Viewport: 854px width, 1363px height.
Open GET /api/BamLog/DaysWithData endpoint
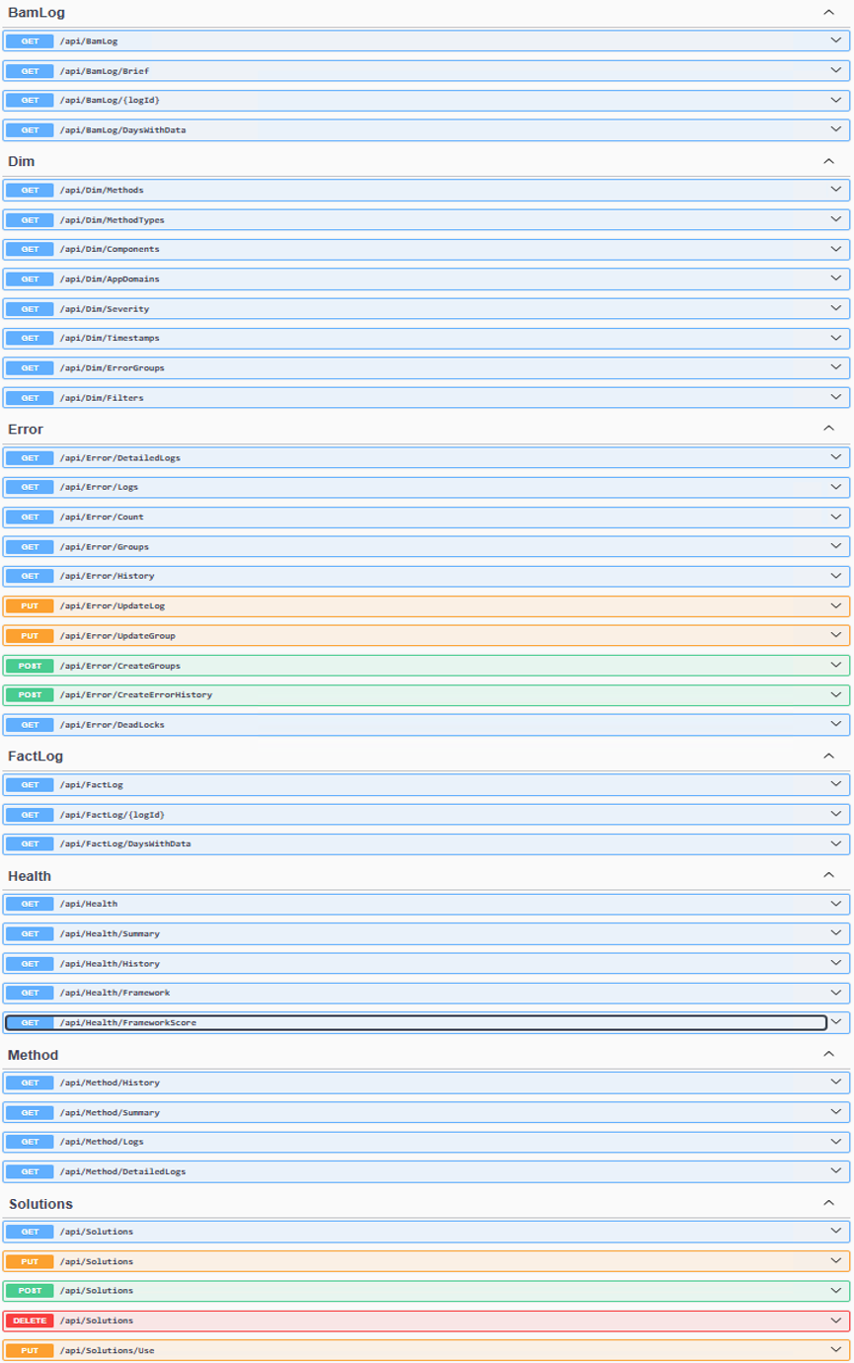(x=427, y=130)
